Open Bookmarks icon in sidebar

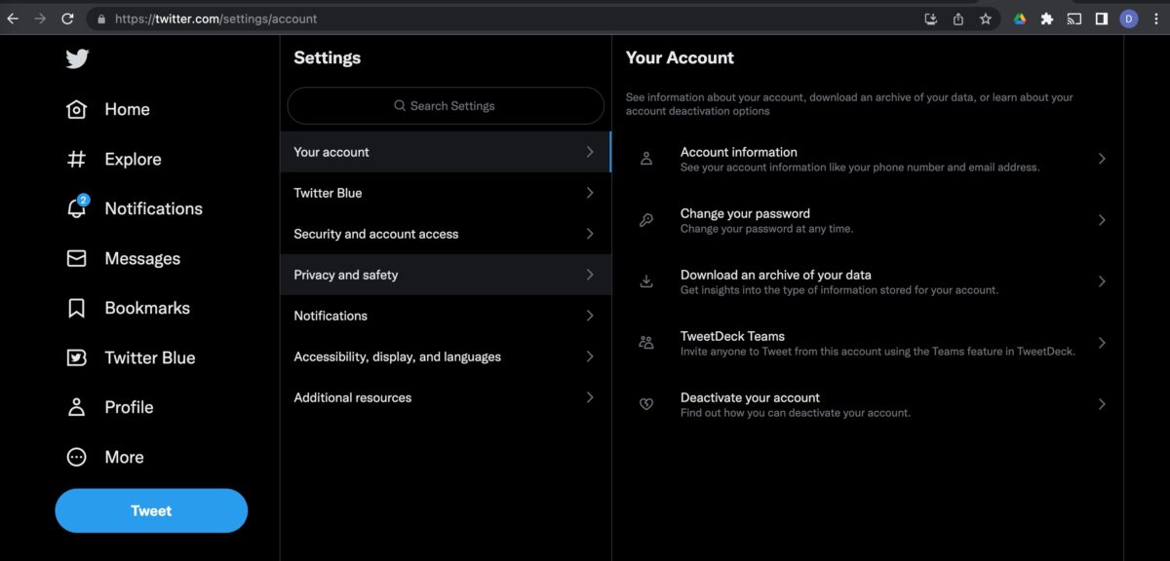click(76, 308)
